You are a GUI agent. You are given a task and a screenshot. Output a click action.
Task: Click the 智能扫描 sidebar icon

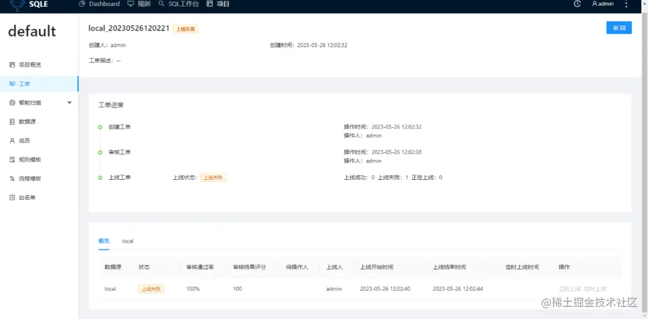click(x=12, y=103)
